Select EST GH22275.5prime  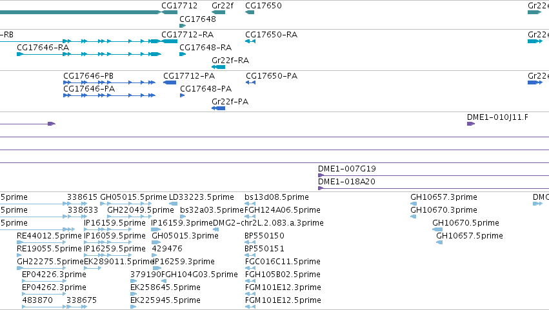coord(50,262)
